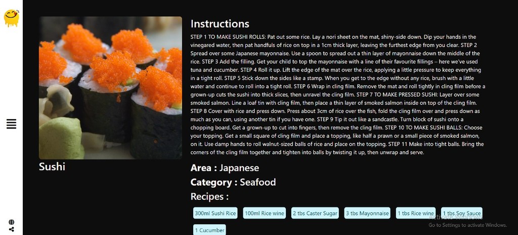Screen dimensions: 518x235
Task: Click the Recipes : heading
Action: 209,197
